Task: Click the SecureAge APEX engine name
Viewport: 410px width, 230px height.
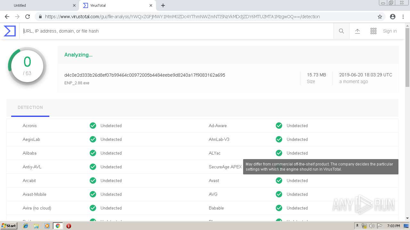Action: tap(225, 167)
